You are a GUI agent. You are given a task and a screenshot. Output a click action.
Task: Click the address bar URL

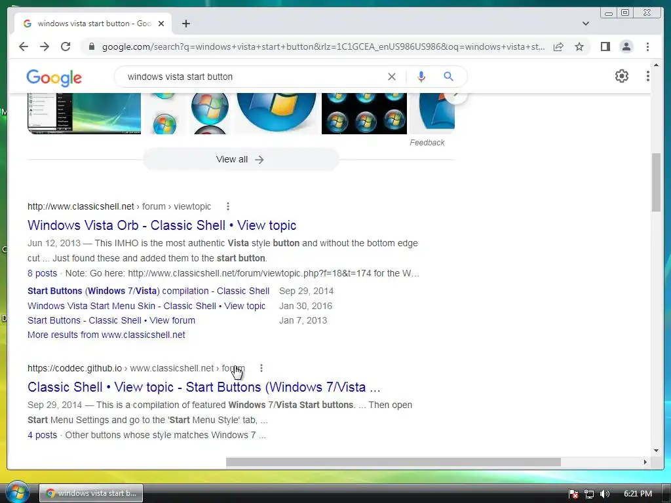tap(323, 47)
